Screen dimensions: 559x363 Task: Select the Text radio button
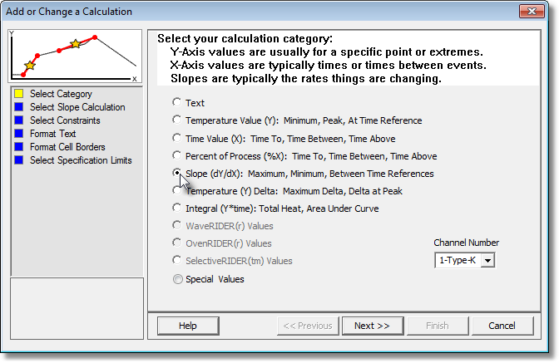coord(177,103)
